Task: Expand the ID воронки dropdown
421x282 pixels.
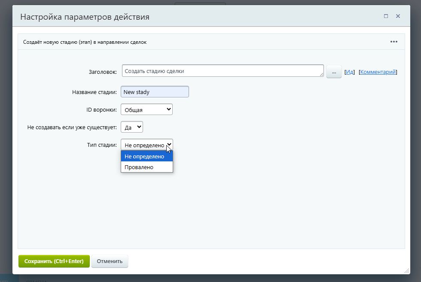Action: 146,110
